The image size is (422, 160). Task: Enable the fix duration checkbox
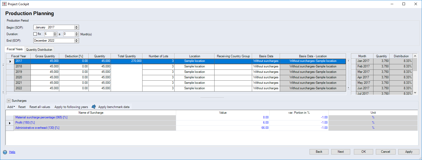[35, 34]
